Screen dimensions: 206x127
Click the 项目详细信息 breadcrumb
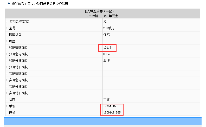coord(46,4)
